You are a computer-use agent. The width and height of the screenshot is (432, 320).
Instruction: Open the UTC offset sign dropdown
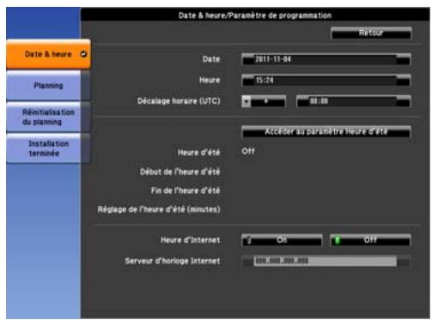tap(264, 101)
